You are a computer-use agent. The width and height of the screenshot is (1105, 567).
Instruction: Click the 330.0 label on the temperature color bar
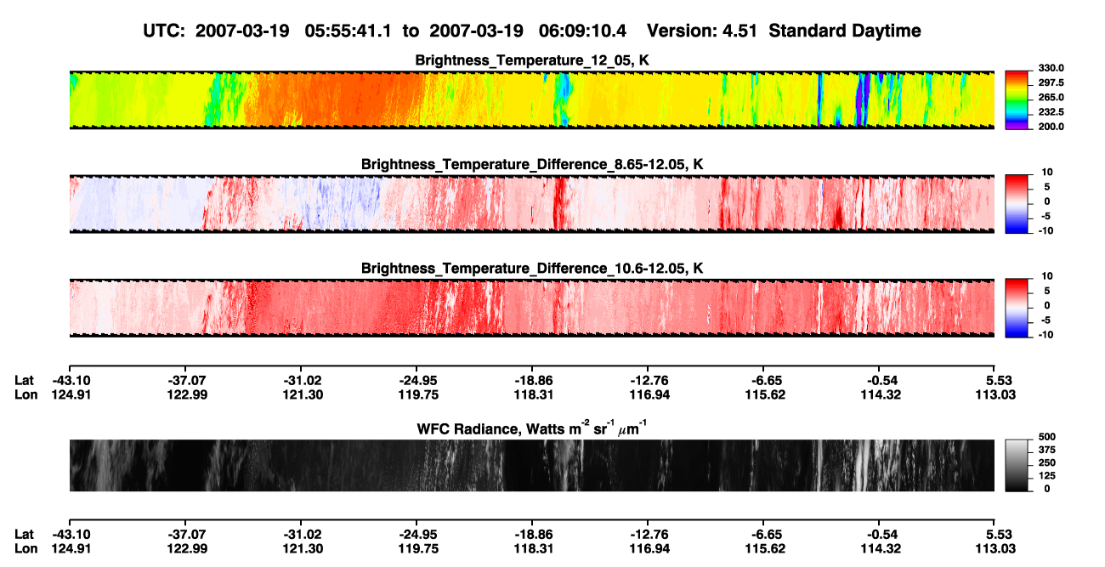1050,68
